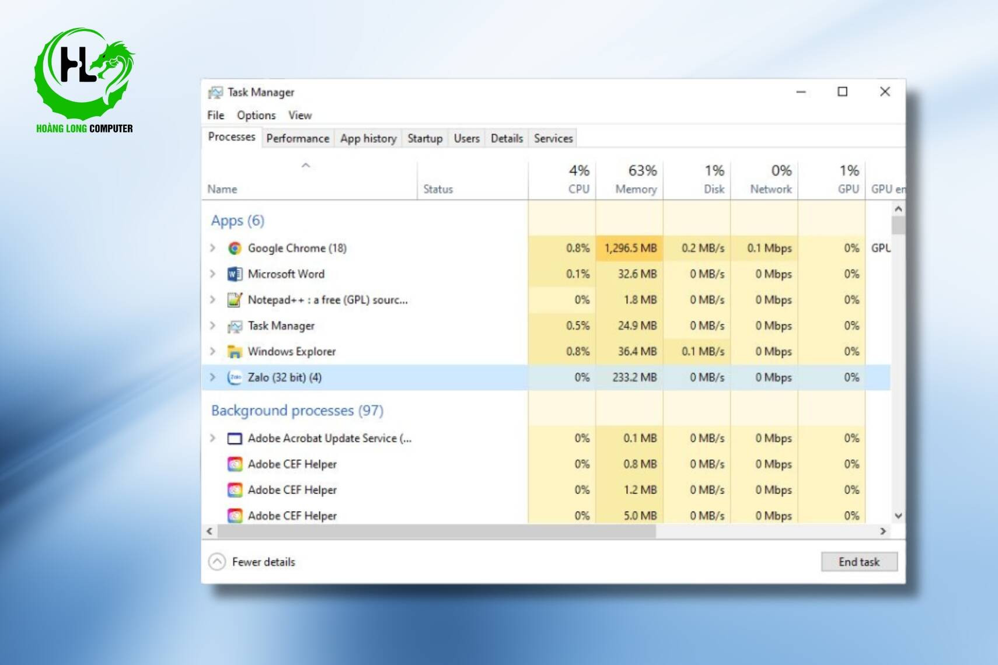Click the Zalo app icon
The image size is (998, 665).
(x=235, y=377)
